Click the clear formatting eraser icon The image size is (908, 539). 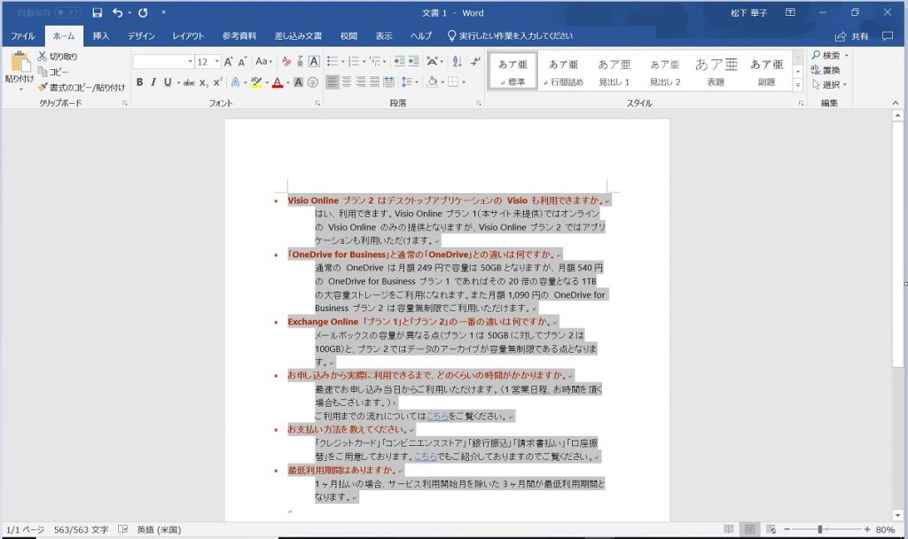click(286, 61)
